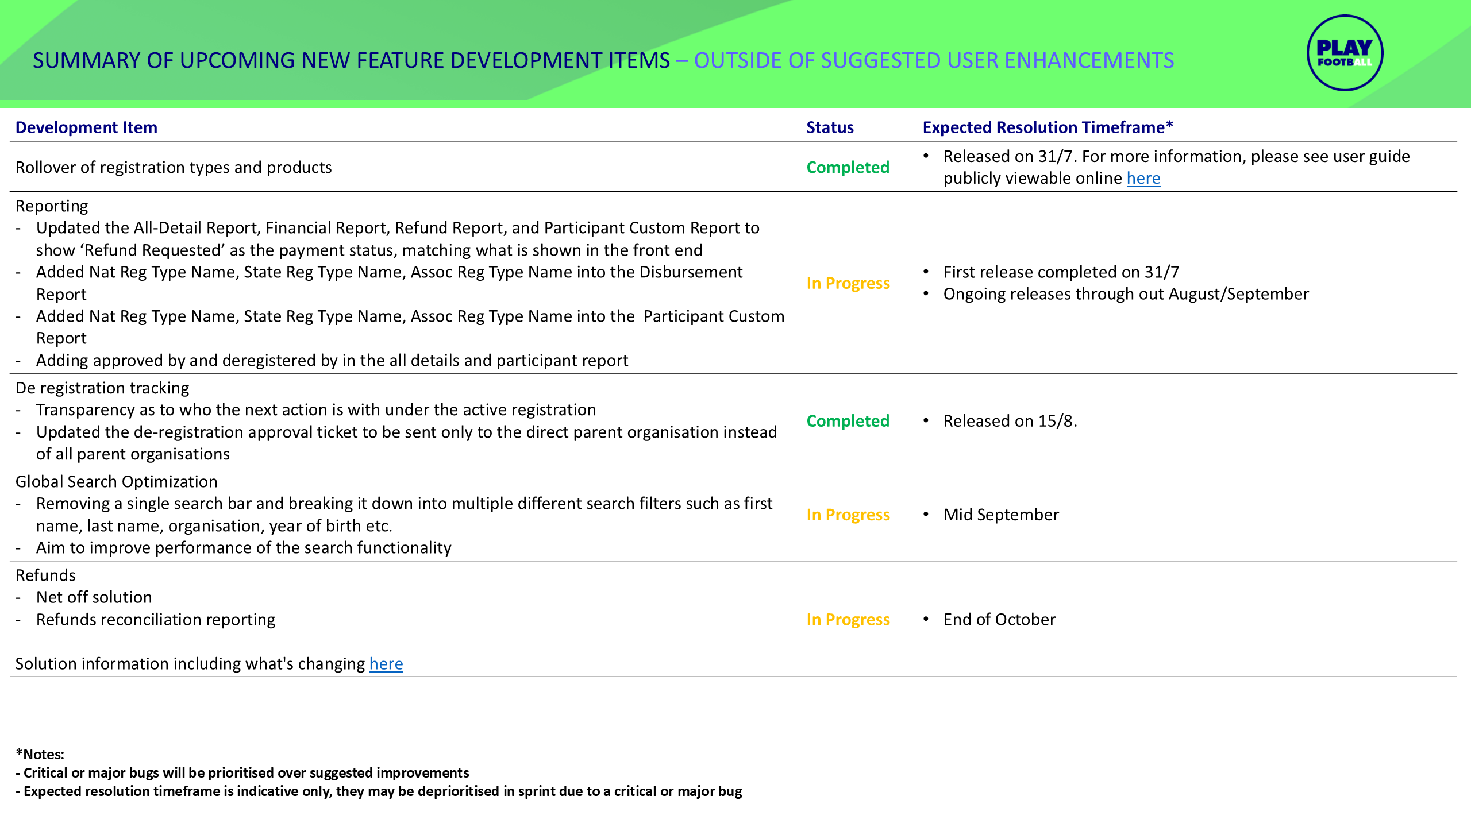Open the user guide 'here' link
This screenshot has height=827, width=1471.
[x=1143, y=179]
